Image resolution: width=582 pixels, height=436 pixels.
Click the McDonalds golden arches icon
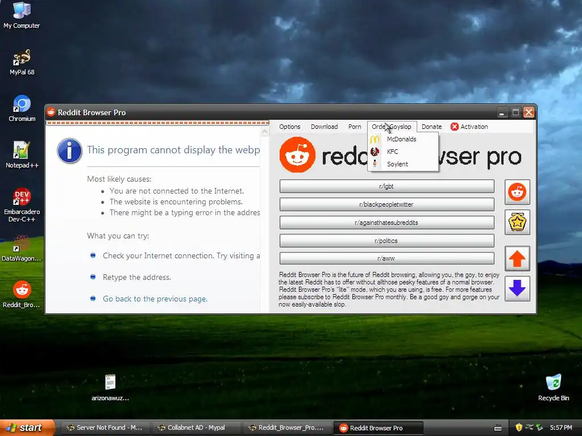coord(375,139)
